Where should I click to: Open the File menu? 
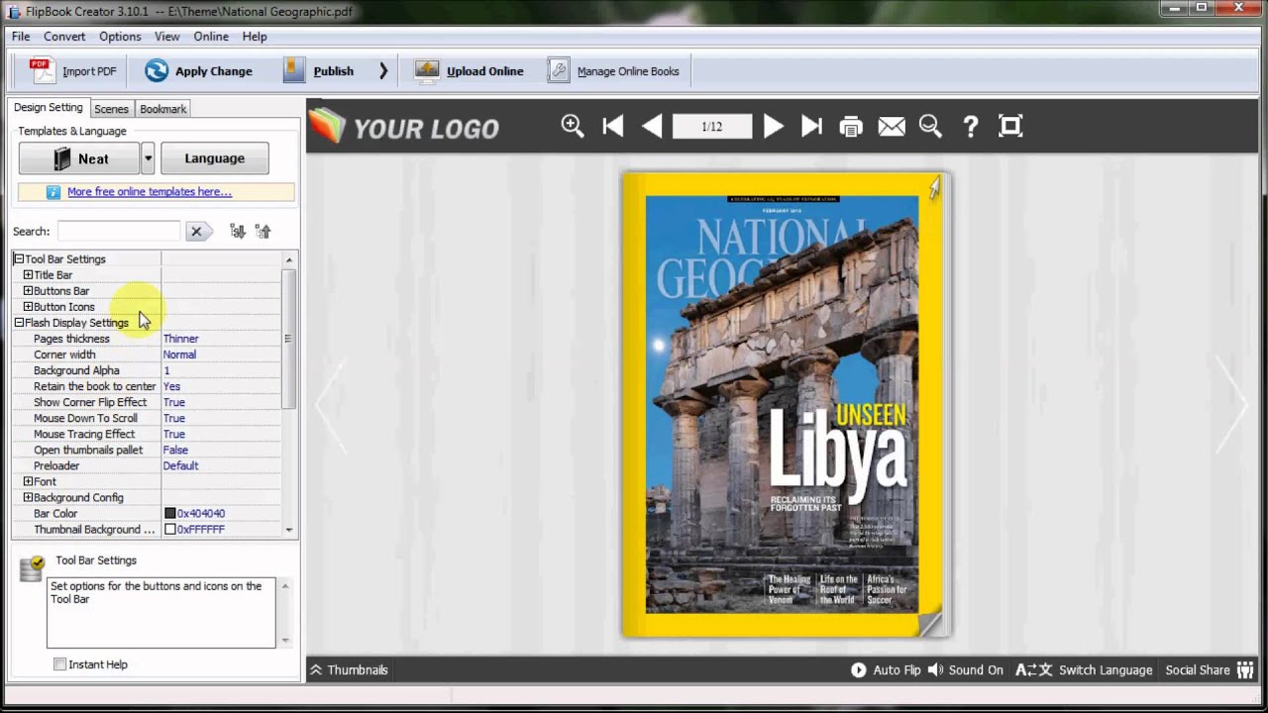(21, 37)
